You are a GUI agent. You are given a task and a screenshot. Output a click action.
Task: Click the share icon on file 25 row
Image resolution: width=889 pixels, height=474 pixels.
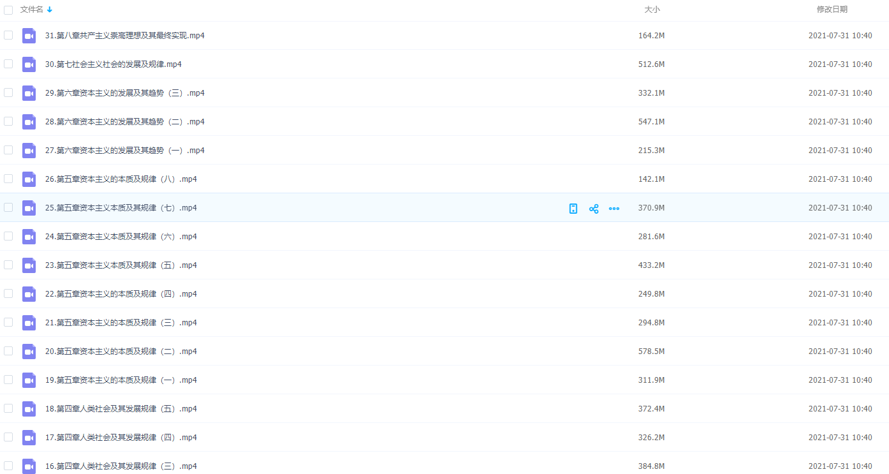coord(594,209)
